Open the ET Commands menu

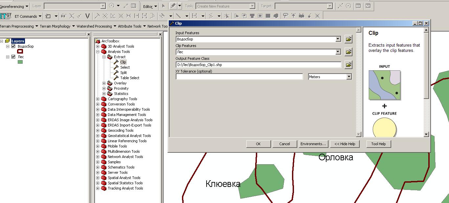[x=28, y=16]
